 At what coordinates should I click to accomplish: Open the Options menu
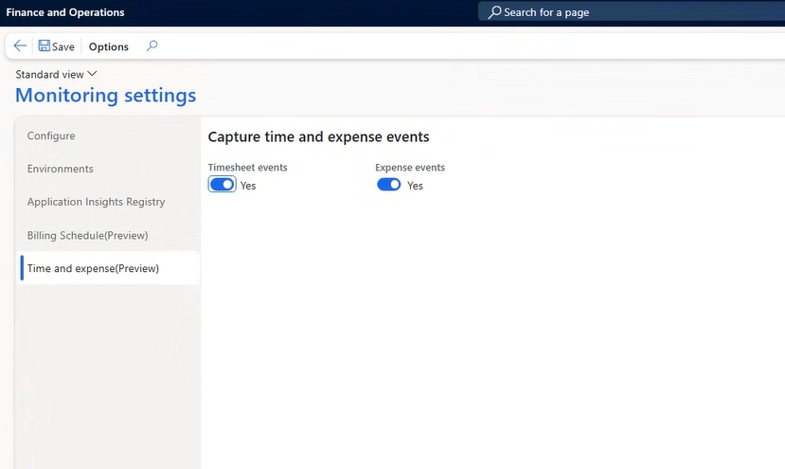109,46
